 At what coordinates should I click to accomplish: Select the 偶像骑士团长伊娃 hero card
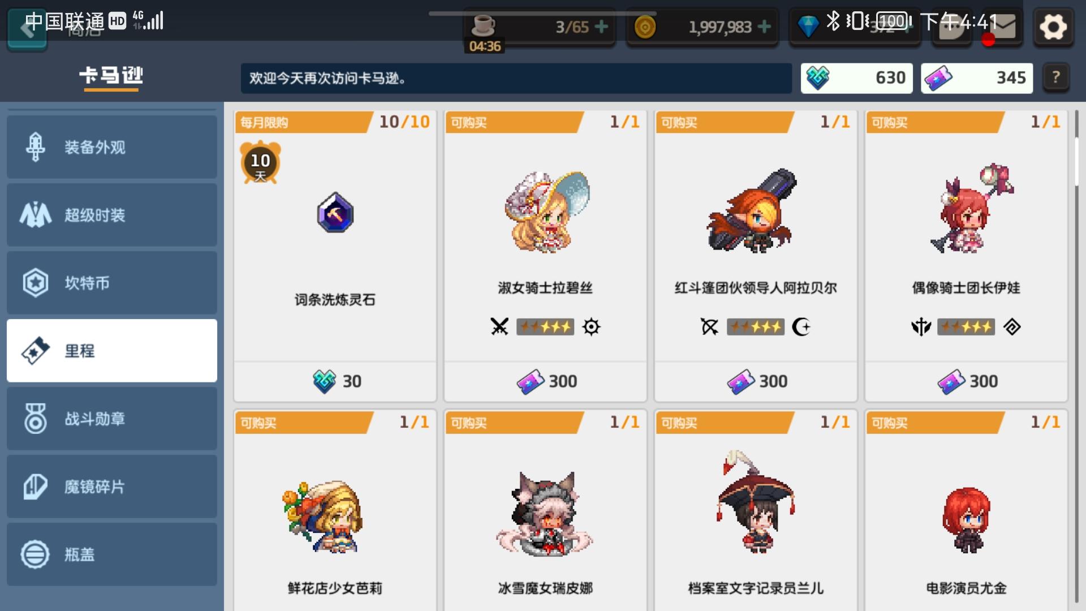click(966, 256)
